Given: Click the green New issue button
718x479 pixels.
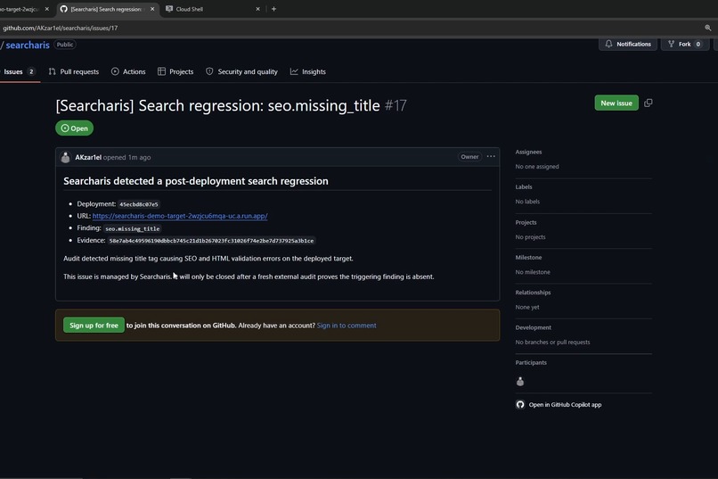Looking at the screenshot, I should pos(616,103).
